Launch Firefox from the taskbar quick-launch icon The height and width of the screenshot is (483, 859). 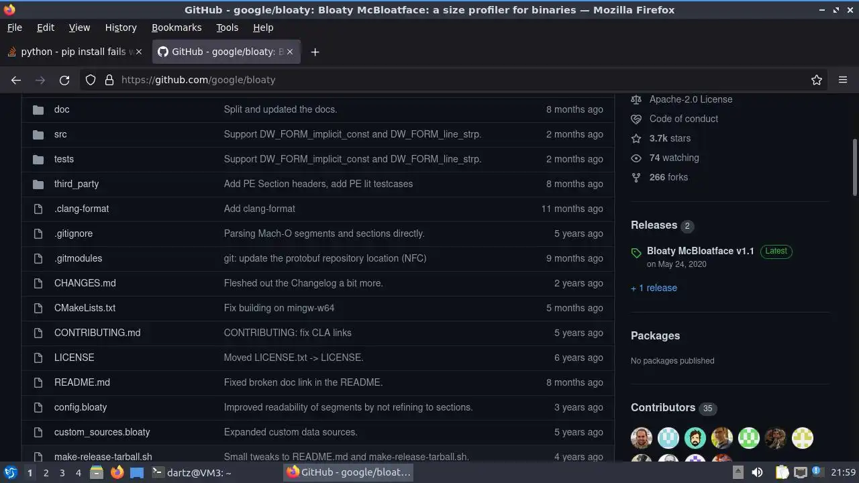[117, 472]
